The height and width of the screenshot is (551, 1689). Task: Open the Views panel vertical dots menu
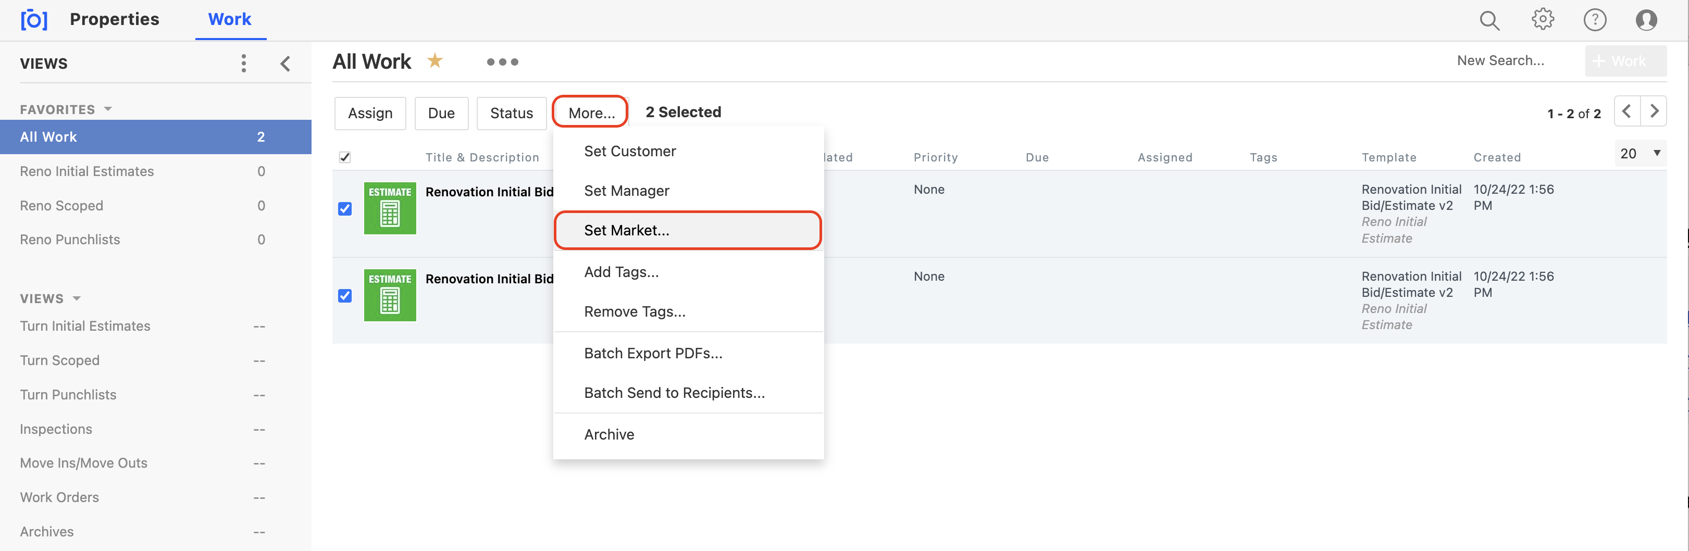tap(244, 64)
